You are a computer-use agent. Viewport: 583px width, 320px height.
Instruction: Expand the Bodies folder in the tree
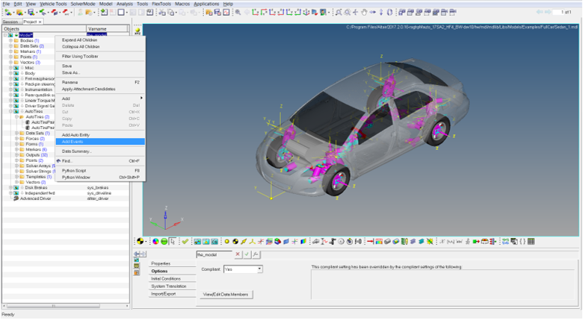(x=10, y=40)
